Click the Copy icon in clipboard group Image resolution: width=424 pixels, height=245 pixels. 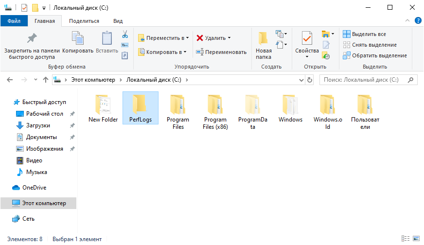78,42
